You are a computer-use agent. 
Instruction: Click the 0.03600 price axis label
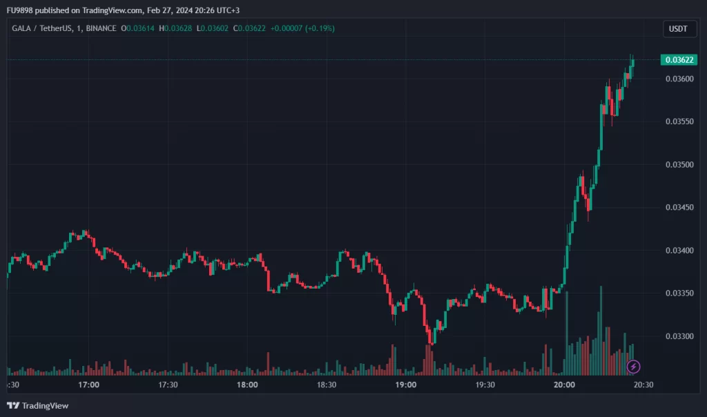pos(679,79)
